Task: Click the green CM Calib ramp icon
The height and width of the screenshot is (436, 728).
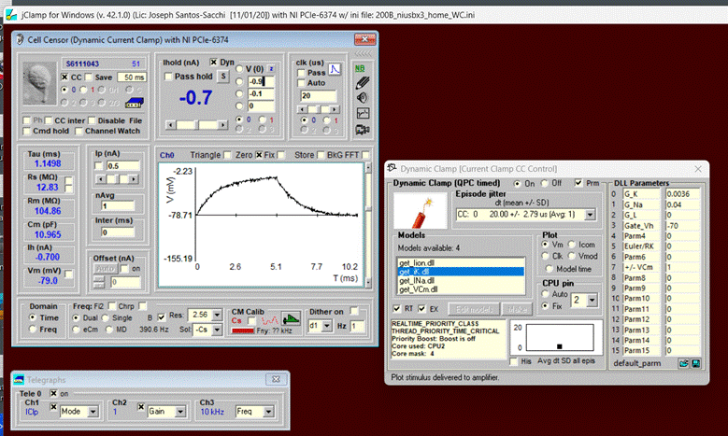Action: [291, 317]
